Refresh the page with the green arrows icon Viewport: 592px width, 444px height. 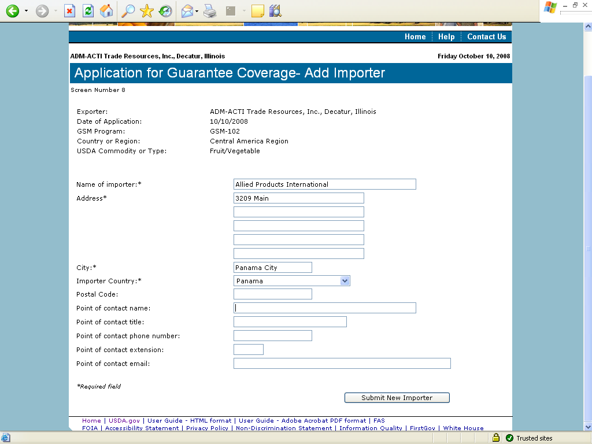coord(88,11)
